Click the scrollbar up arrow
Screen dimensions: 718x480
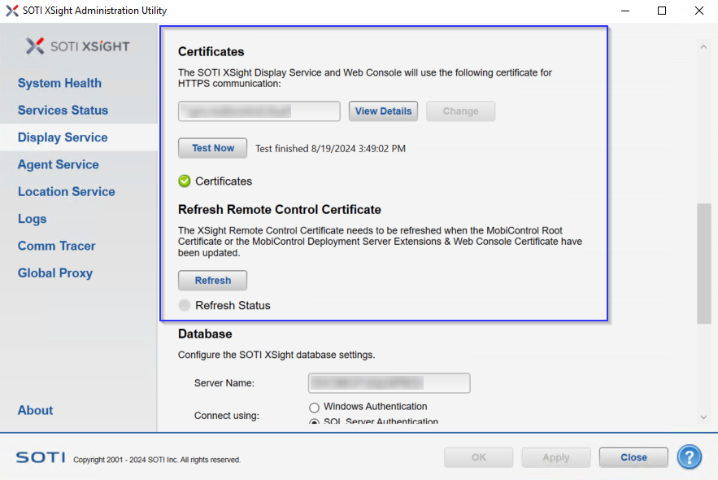click(x=703, y=46)
